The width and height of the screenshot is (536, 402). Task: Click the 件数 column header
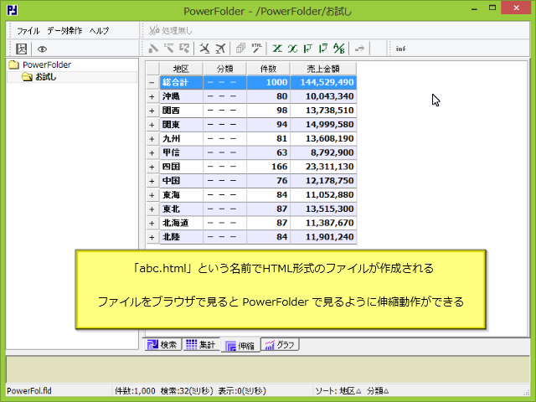tap(268, 69)
